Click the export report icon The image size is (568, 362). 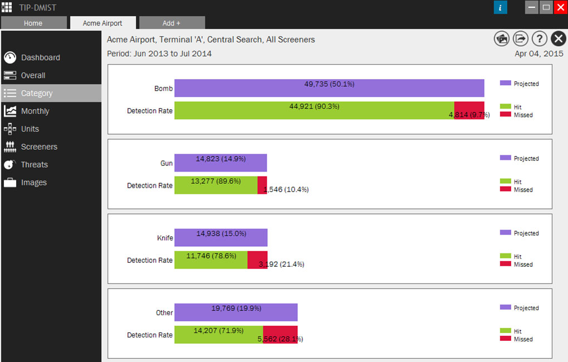pyautogui.click(x=521, y=38)
